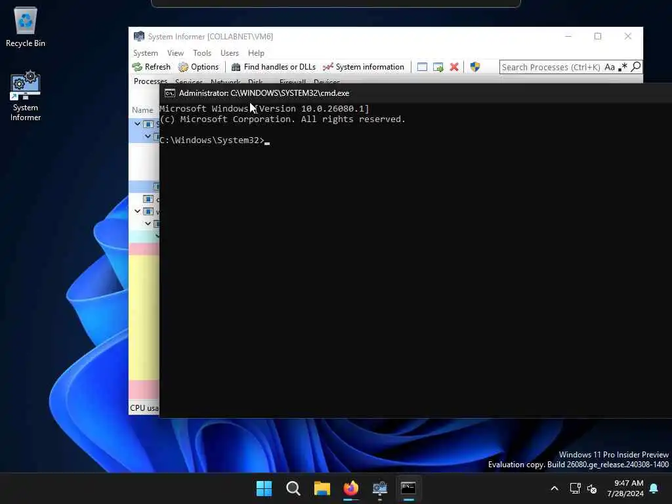This screenshot has width=672, height=504.
Task: Open the System menu
Action: coord(145,52)
